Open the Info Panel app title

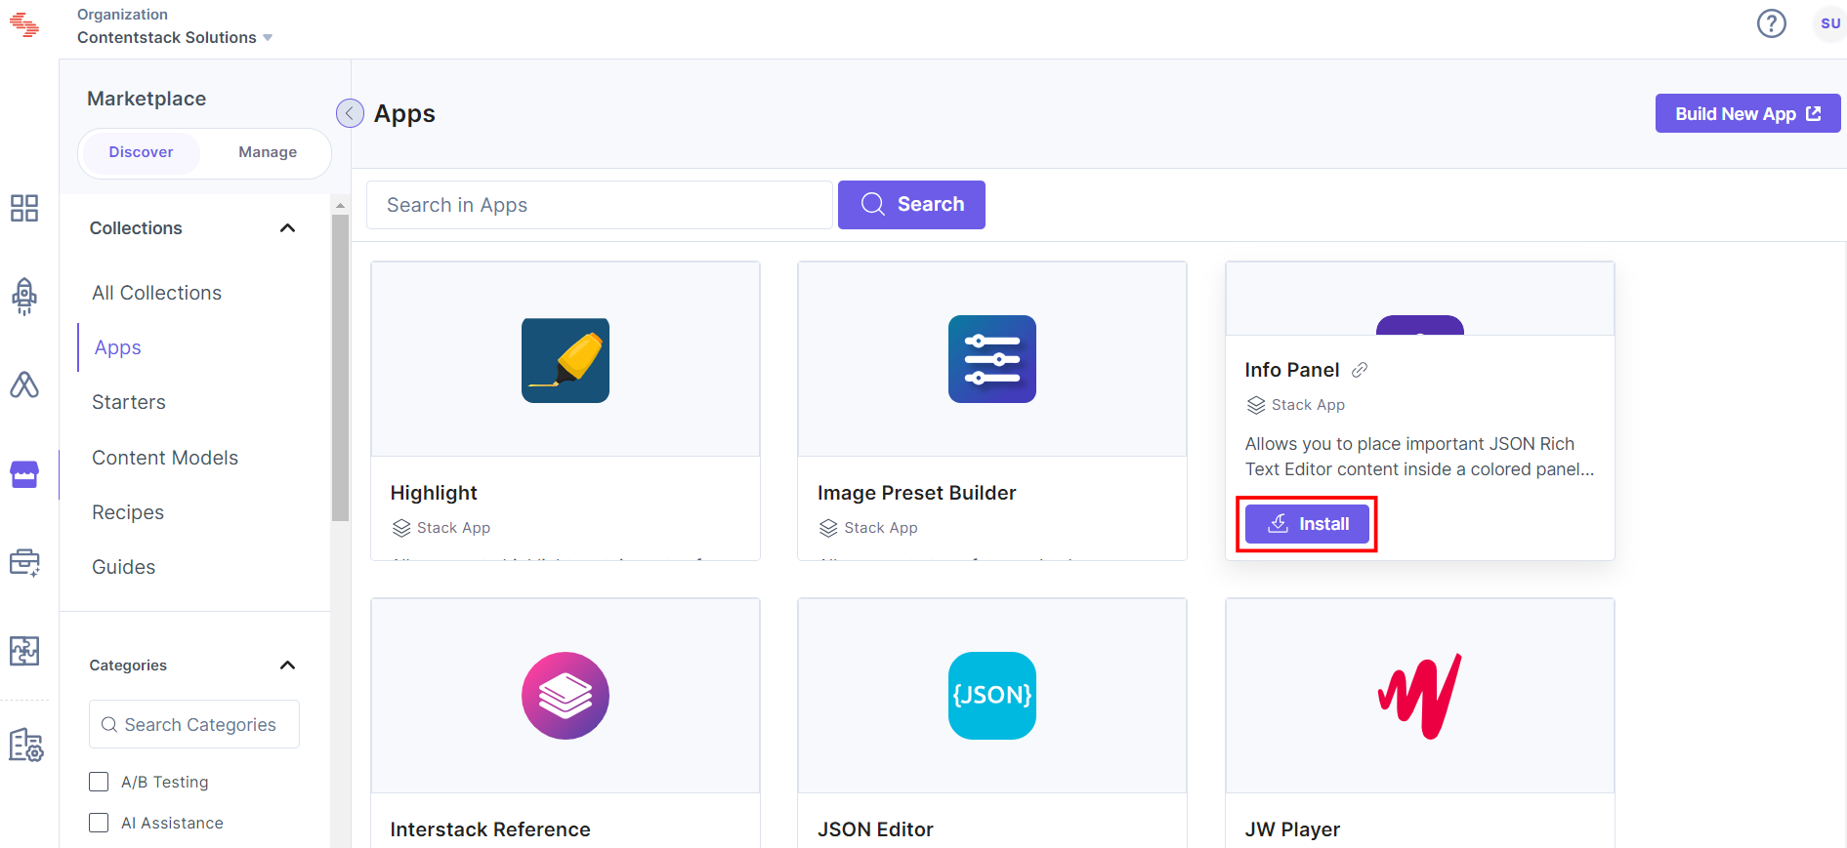[x=1291, y=370]
